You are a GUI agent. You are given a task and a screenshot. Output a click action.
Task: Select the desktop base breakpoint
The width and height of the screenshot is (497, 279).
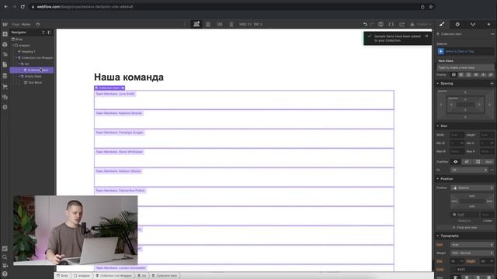pos(196,24)
